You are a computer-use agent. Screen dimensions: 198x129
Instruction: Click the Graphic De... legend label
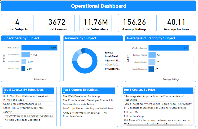113,65
